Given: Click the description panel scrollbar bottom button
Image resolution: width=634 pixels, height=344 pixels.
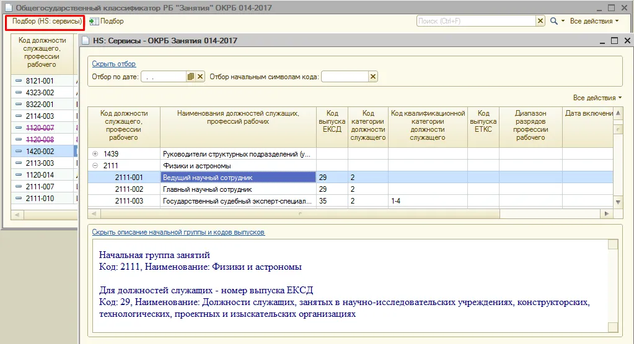Looking at the screenshot, I should tap(613, 327).
